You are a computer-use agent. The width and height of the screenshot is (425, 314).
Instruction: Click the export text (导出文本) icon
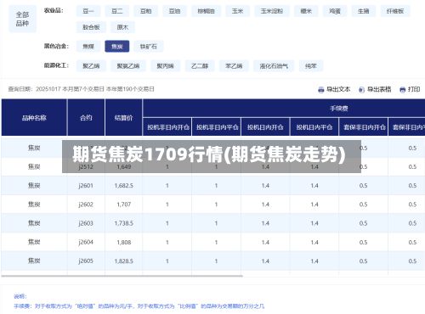(320, 90)
